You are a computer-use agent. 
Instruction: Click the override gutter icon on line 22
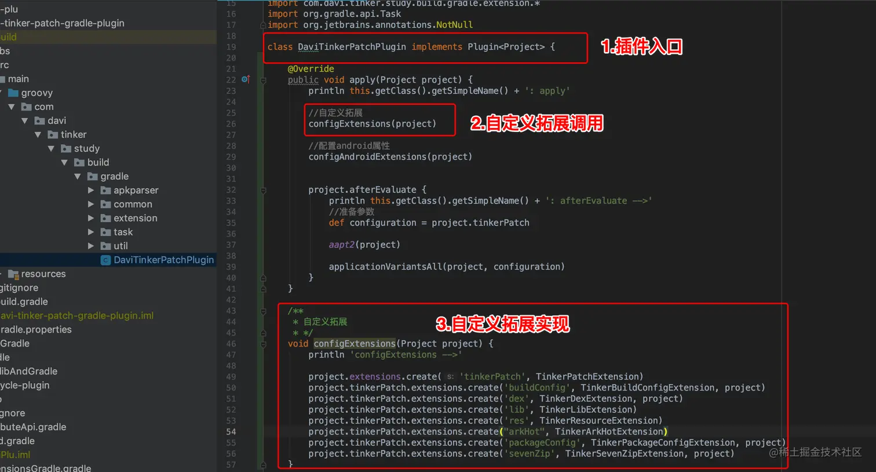(246, 79)
